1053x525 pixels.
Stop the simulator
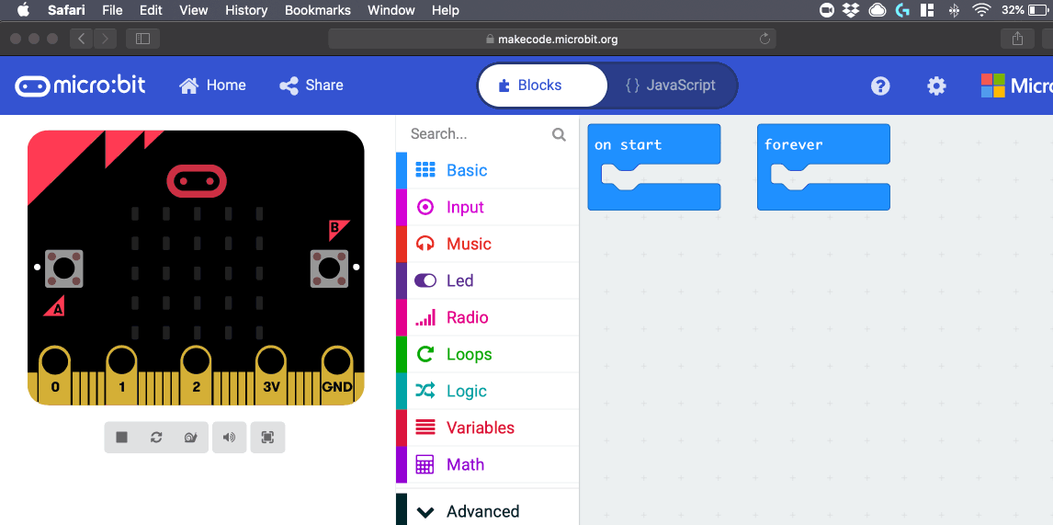[121, 438]
